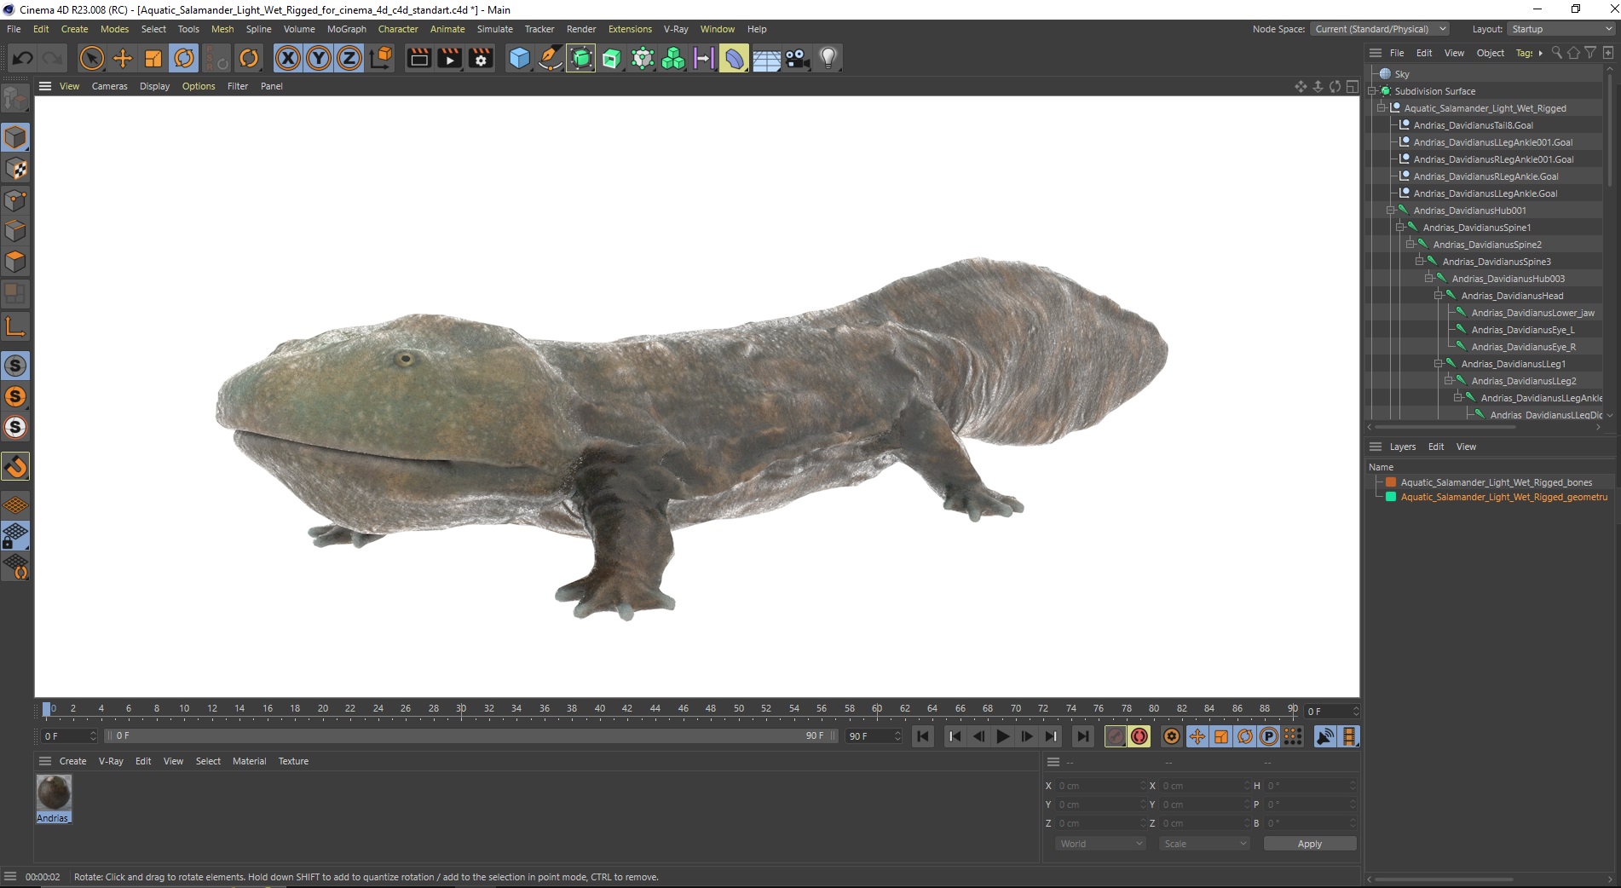Select the Move tool in top toolbar

(123, 58)
